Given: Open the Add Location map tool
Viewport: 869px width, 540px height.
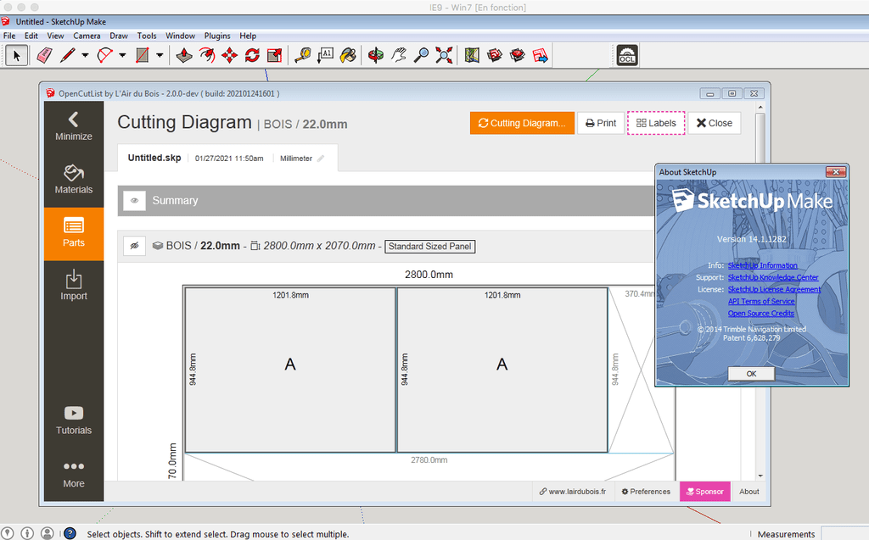Looking at the screenshot, I should [472, 55].
